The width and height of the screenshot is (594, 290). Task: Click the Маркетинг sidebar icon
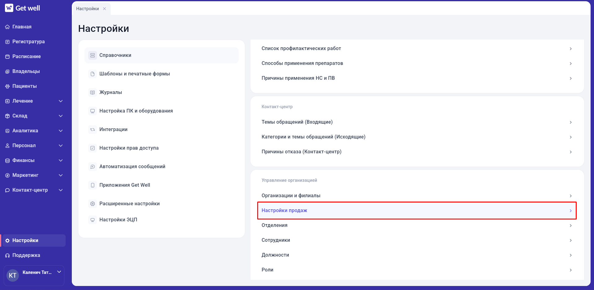(7, 175)
